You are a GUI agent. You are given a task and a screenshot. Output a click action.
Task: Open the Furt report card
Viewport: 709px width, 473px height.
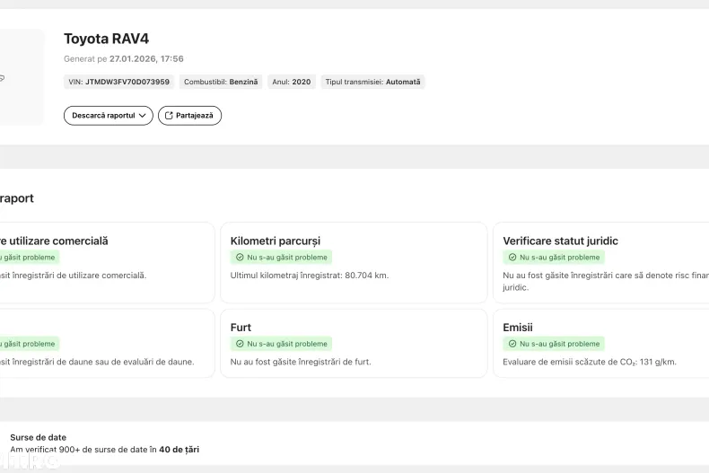(353, 343)
